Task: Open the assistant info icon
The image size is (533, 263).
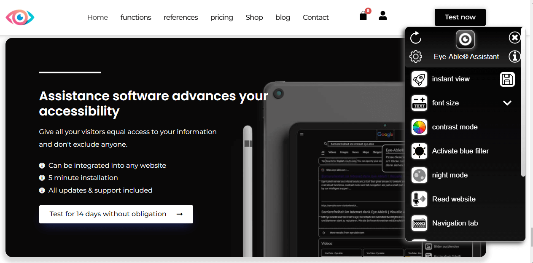Action: pos(514,56)
